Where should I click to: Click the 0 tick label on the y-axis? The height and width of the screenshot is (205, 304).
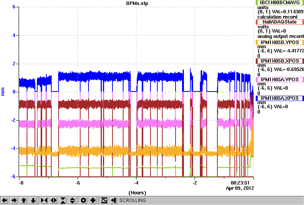pyautogui.click(x=14, y=92)
